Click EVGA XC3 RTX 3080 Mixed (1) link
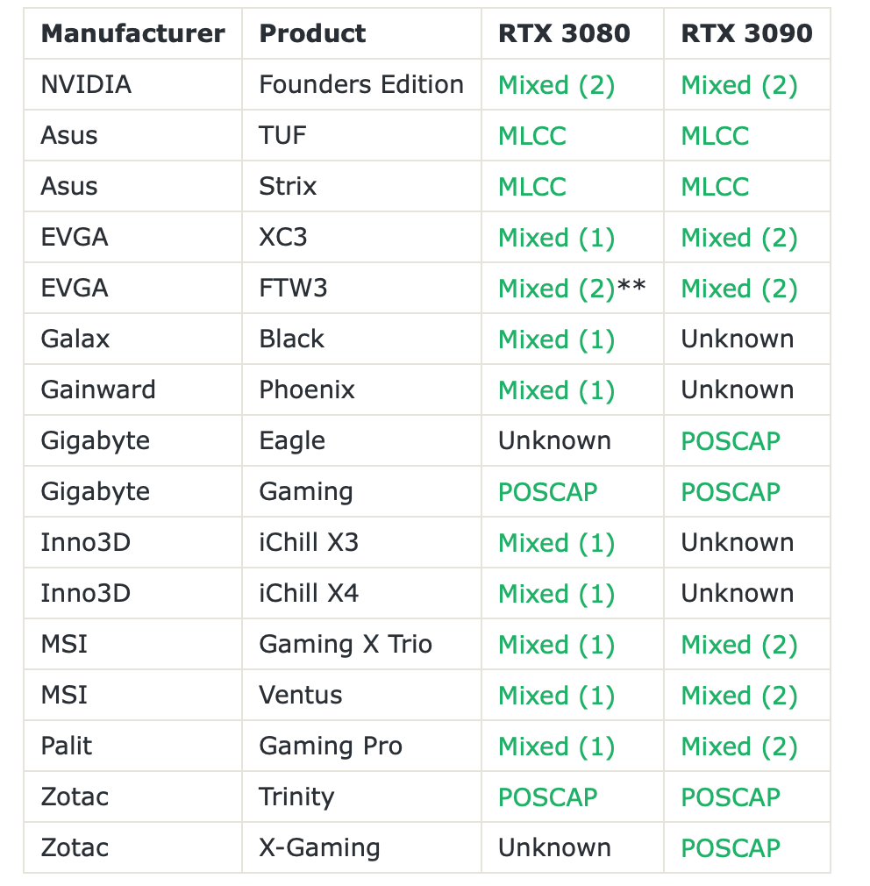Image resolution: width=870 pixels, height=886 pixels. (556, 238)
